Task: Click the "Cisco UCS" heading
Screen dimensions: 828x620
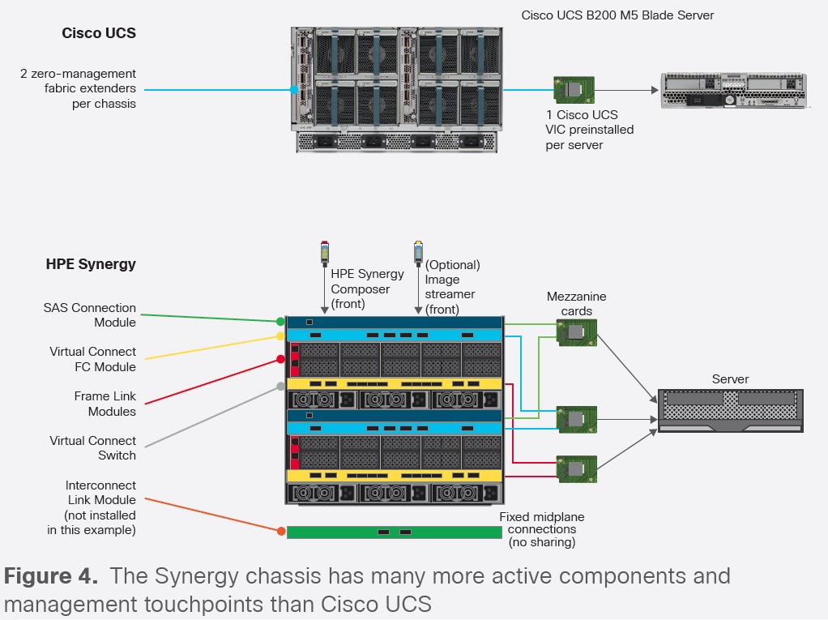Action: click(99, 33)
